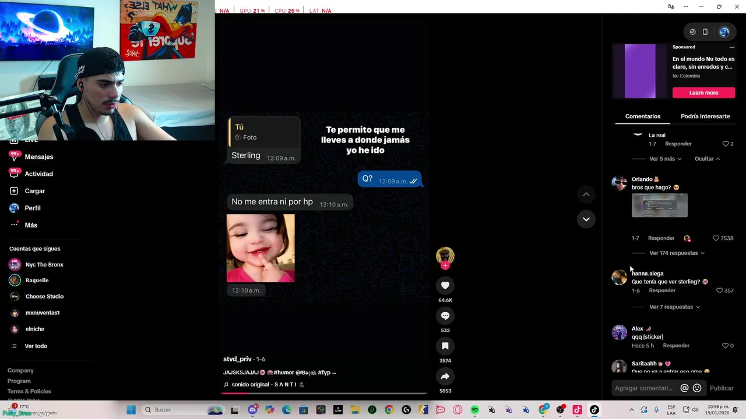The width and height of the screenshot is (746, 419).
Task: Reply to Alex's comment
Action: coord(676,346)
